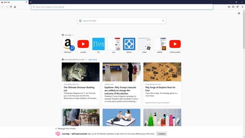
Task: Restore down the Firefox window
Action: pos(236,2)
